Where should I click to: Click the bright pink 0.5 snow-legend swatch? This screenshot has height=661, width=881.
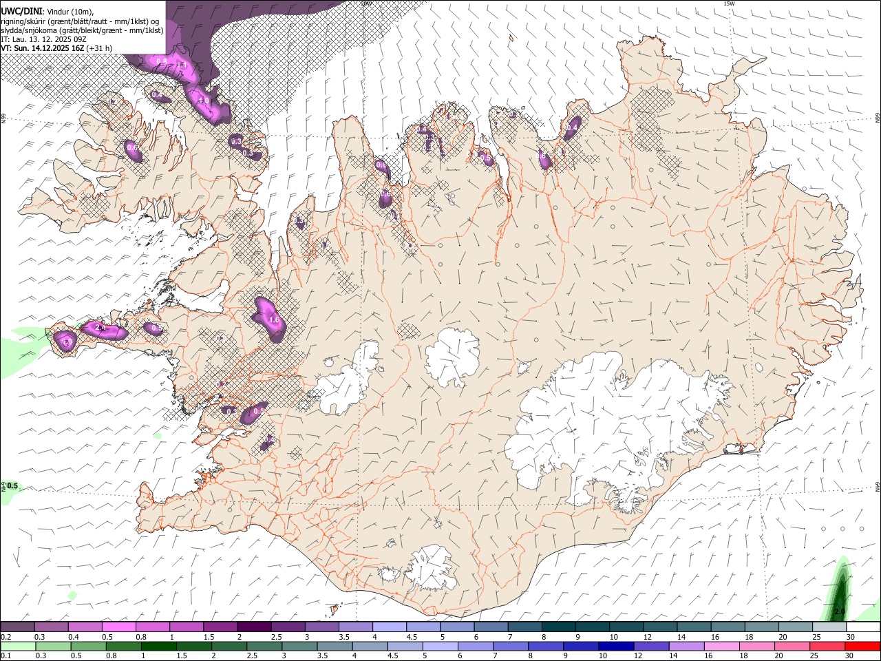click(118, 627)
